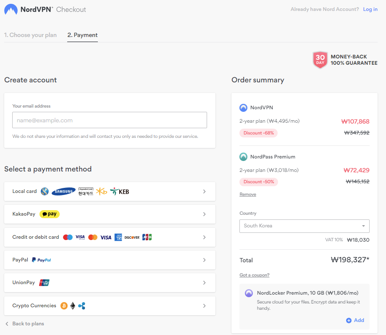Screen dimensions: 386x335
Task: Click the Discount -50% badge
Action: (259, 182)
